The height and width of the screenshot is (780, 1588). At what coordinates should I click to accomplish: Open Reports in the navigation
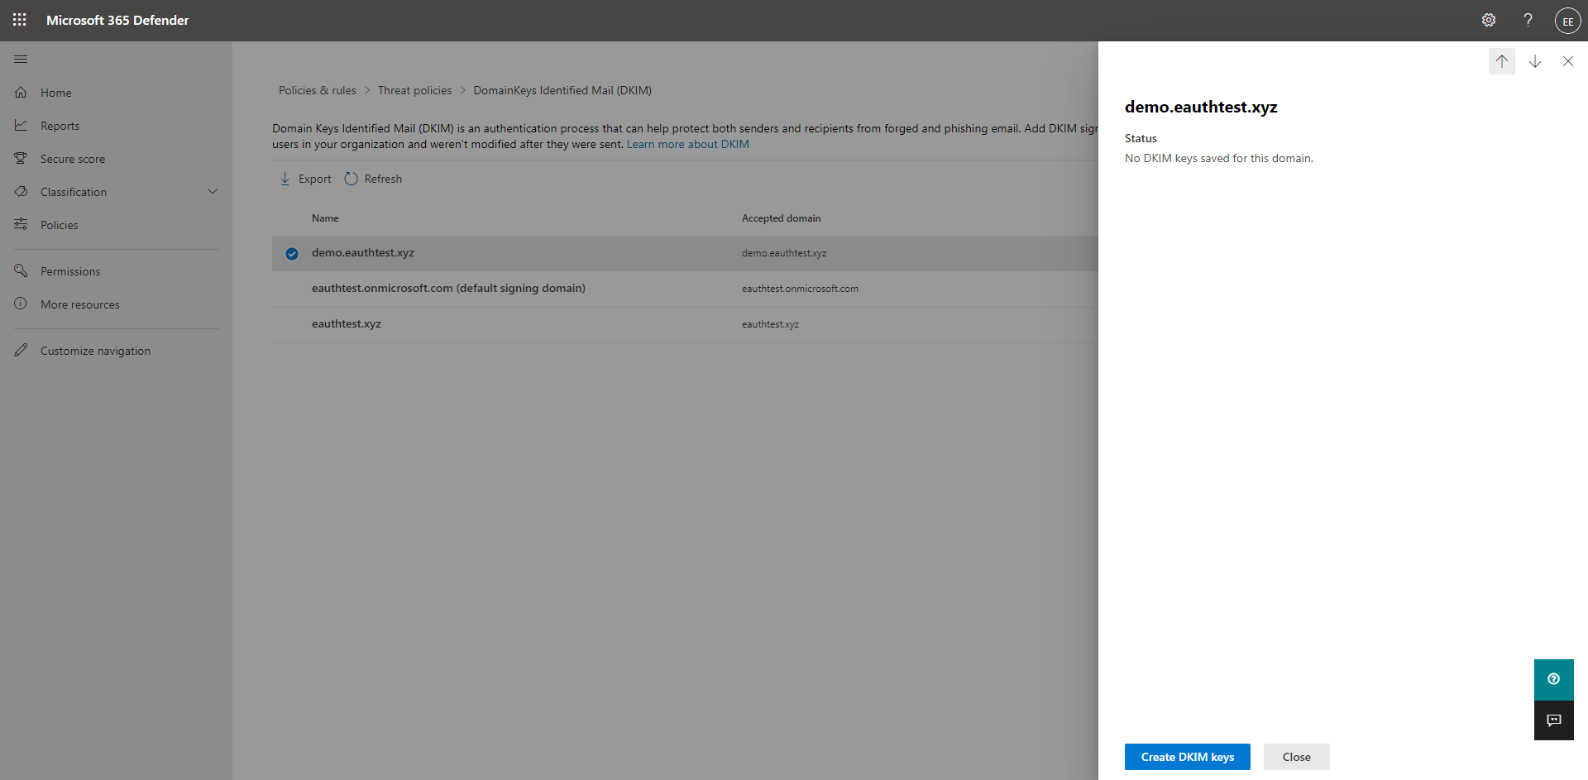coord(60,126)
